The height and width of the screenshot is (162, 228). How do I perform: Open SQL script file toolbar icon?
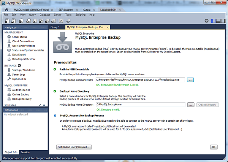[13, 21]
